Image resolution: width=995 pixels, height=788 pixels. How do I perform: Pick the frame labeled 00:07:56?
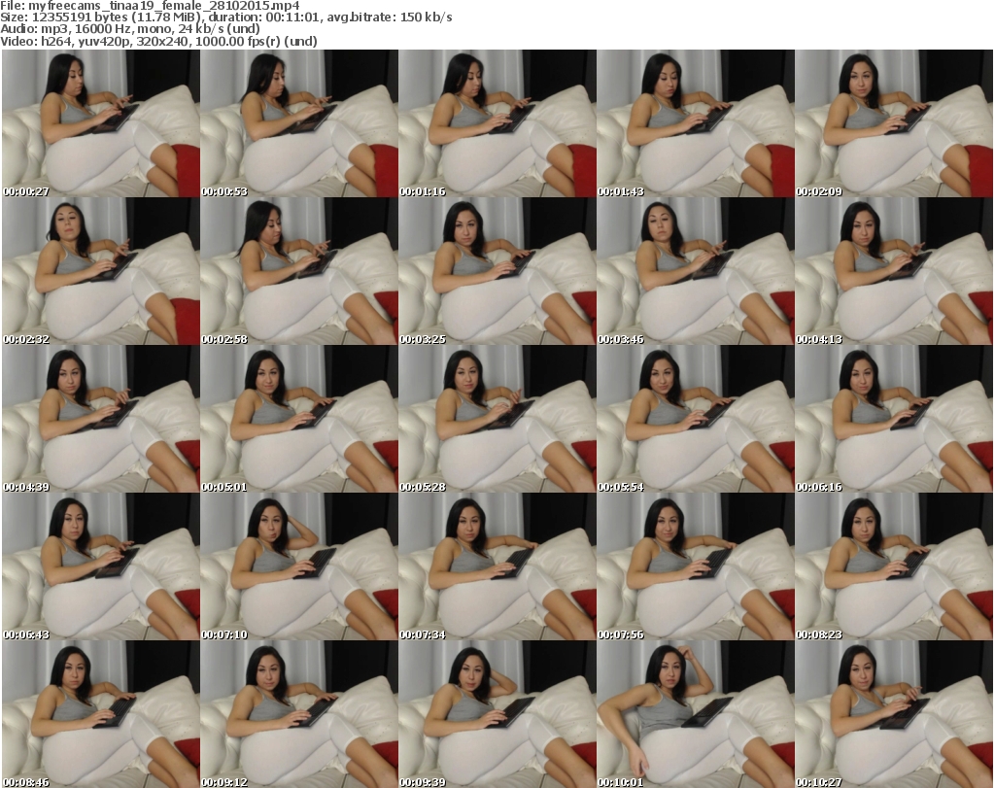[696, 566]
